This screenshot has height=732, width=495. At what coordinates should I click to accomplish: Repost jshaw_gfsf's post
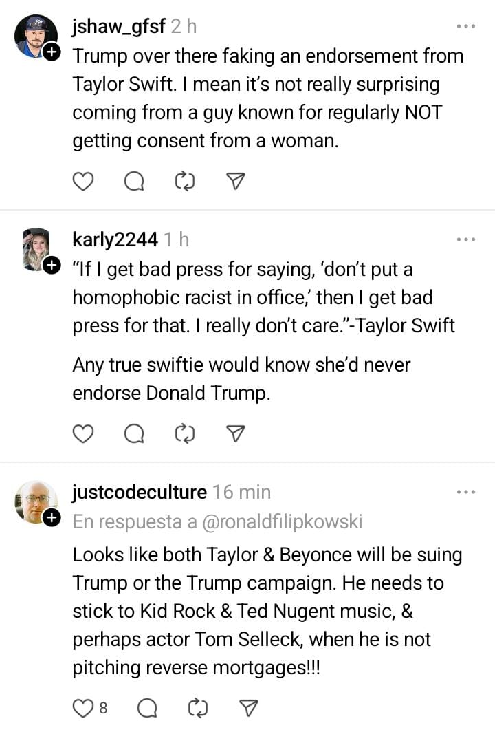coord(185,181)
